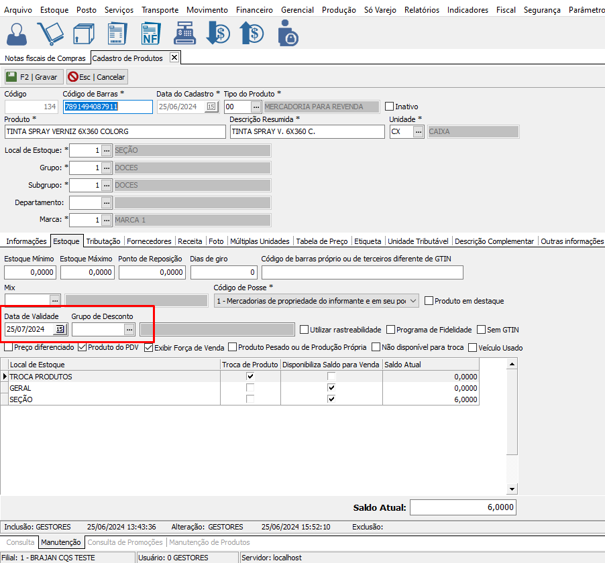
Task: Click the up-arrow money icon
Action: click(x=252, y=34)
